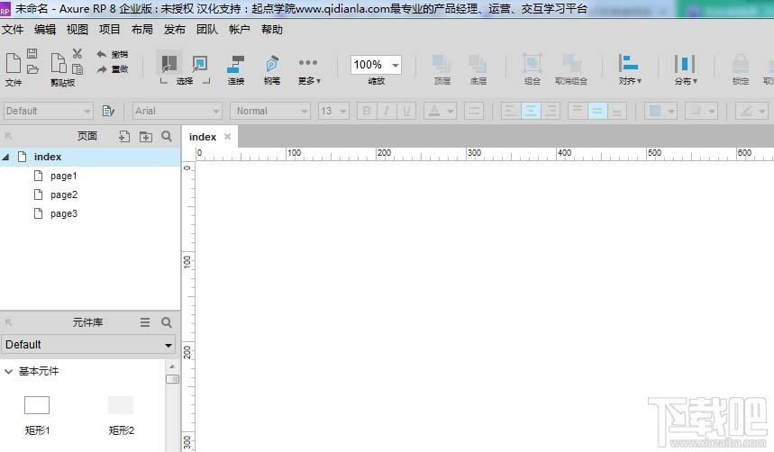Click the style editor icon

pos(108,111)
